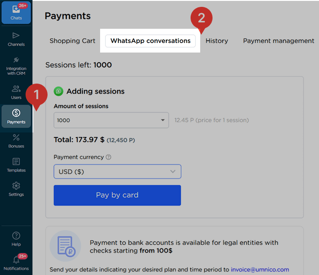Click the Pay by card button
This screenshot has height=275, width=319.
coord(117,195)
